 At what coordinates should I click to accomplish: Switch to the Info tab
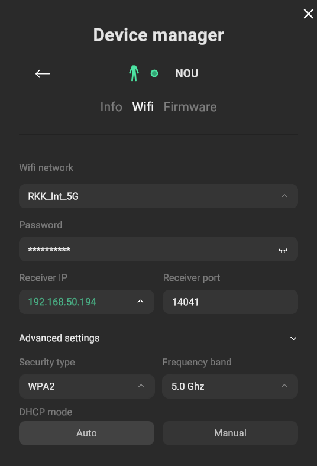click(x=111, y=107)
